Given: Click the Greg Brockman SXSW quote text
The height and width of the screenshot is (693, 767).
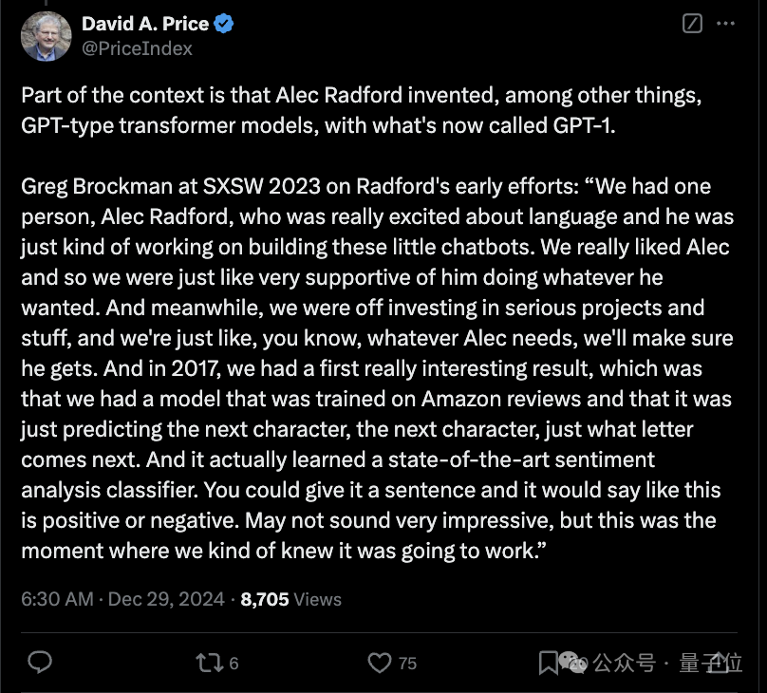Looking at the screenshot, I should pyautogui.click(x=377, y=368).
